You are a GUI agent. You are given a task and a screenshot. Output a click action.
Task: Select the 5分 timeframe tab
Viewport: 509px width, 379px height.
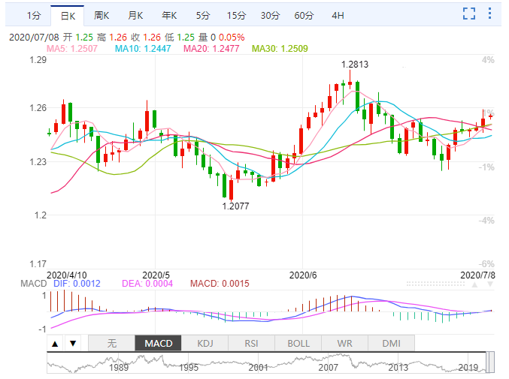[x=203, y=16]
